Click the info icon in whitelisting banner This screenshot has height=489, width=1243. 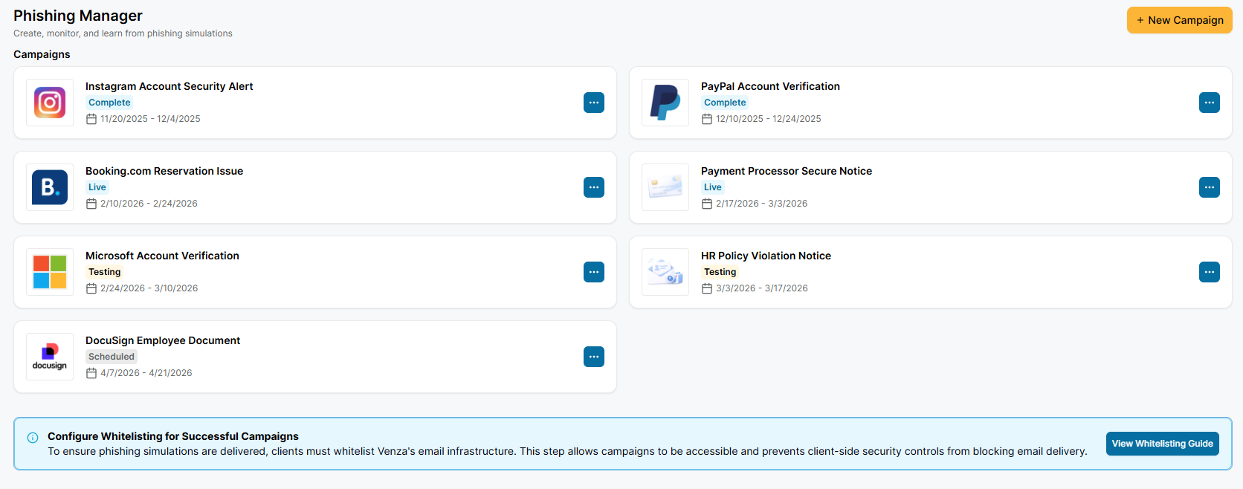pyautogui.click(x=33, y=438)
